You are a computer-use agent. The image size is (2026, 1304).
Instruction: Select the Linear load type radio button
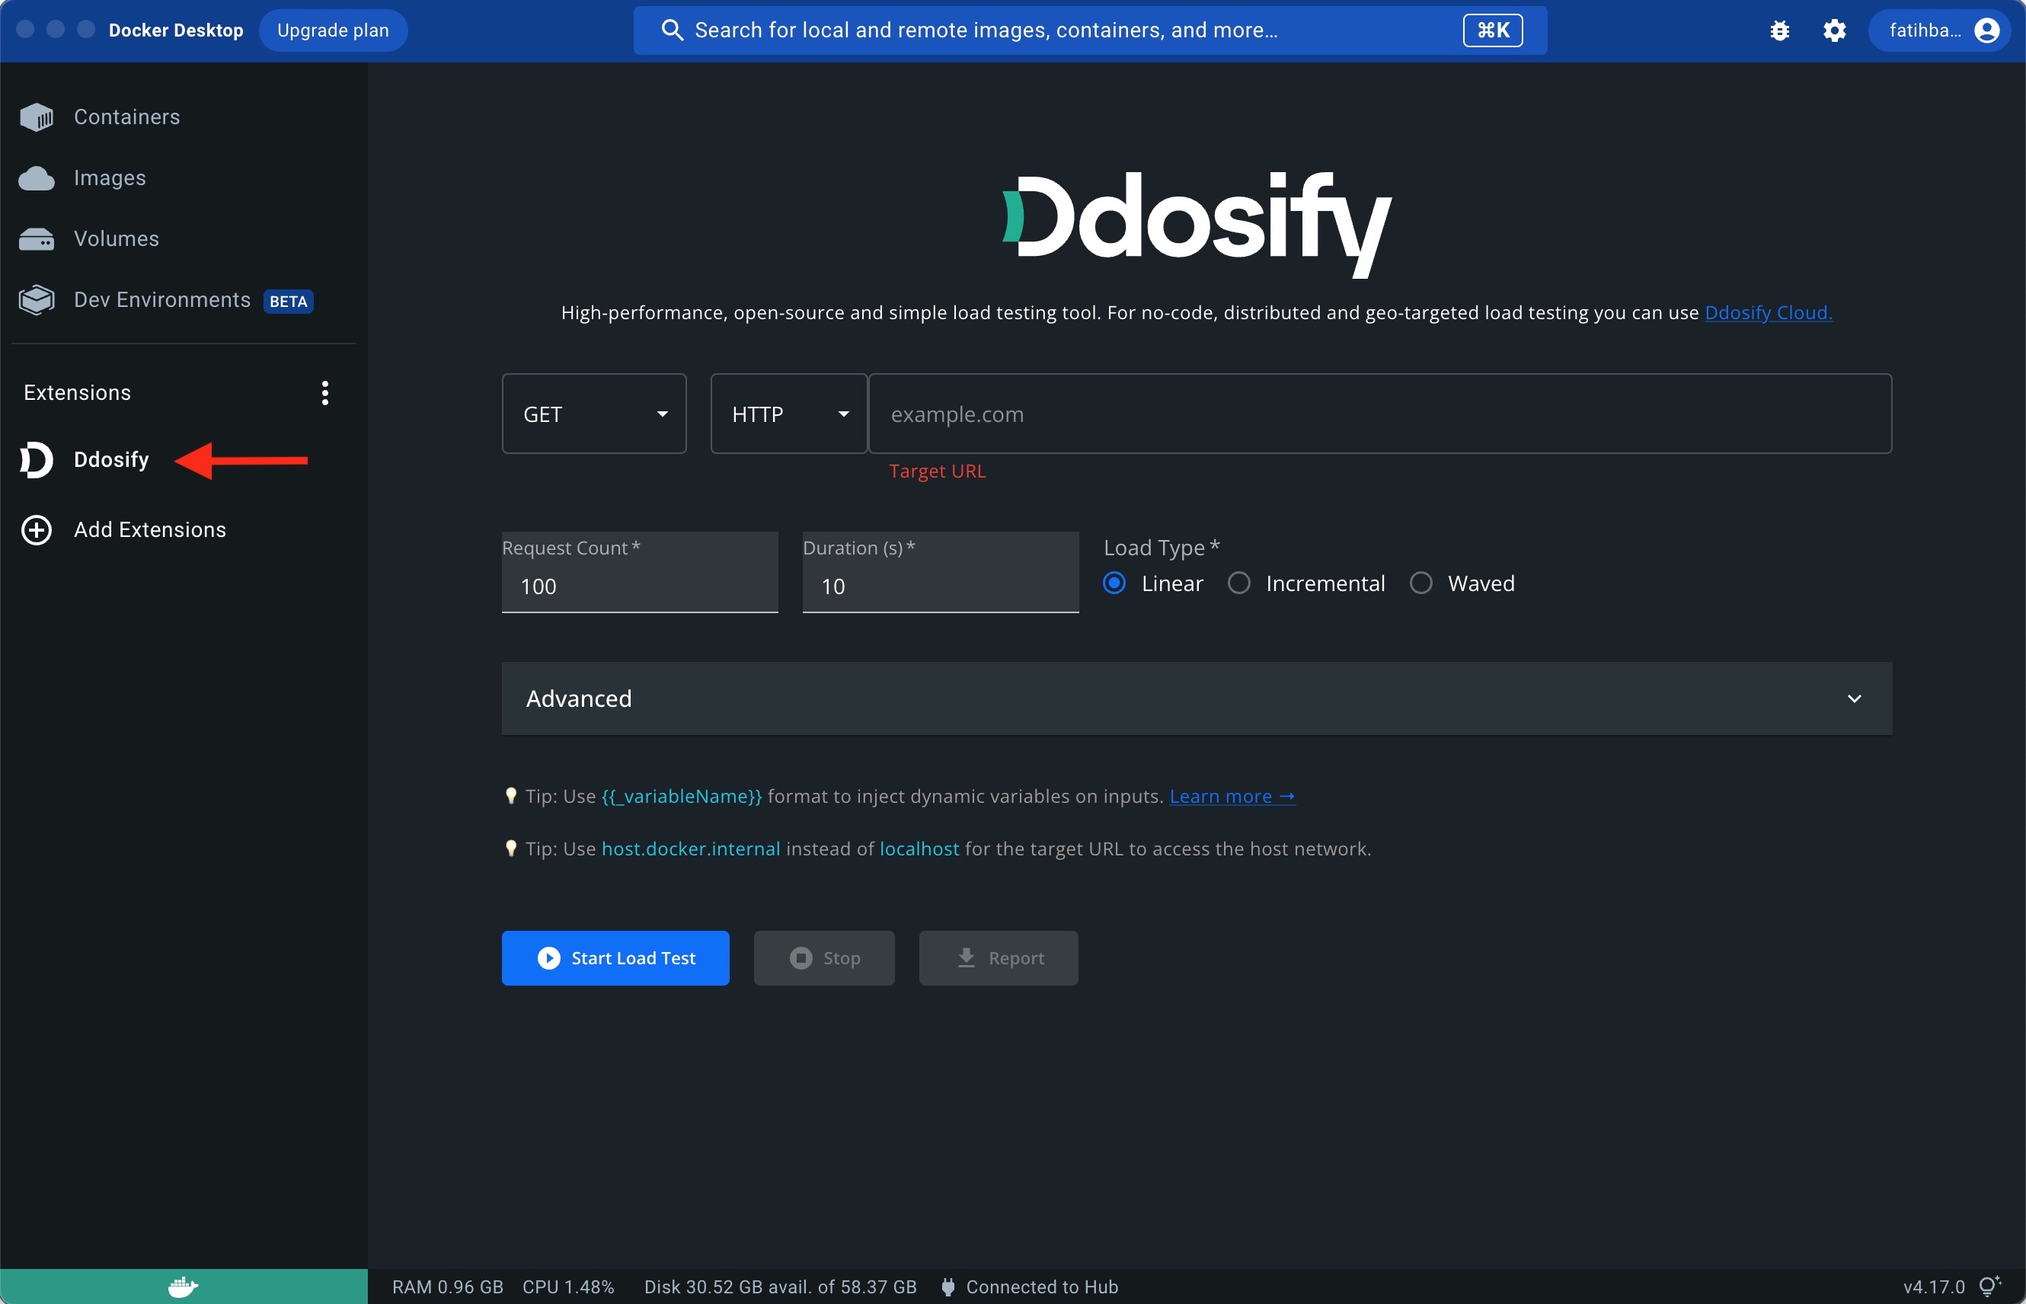click(1117, 582)
